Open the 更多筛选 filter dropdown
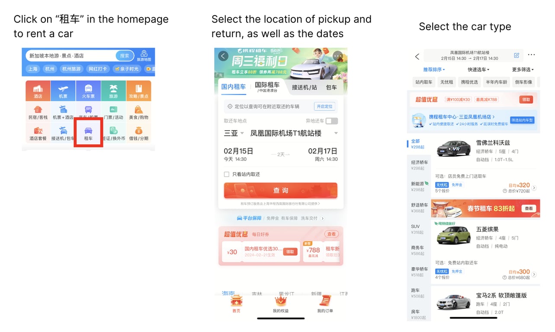This screenshot has width=555, height=332. pyautogui.click(x=523, y=70)
